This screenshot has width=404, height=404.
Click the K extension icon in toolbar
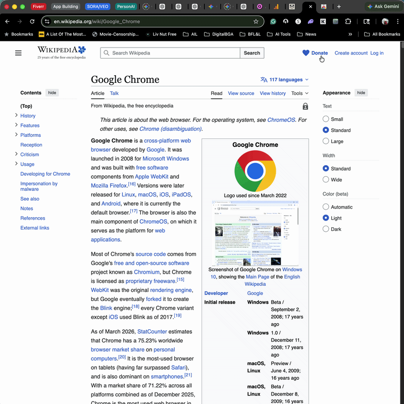[x=323, y=21]
